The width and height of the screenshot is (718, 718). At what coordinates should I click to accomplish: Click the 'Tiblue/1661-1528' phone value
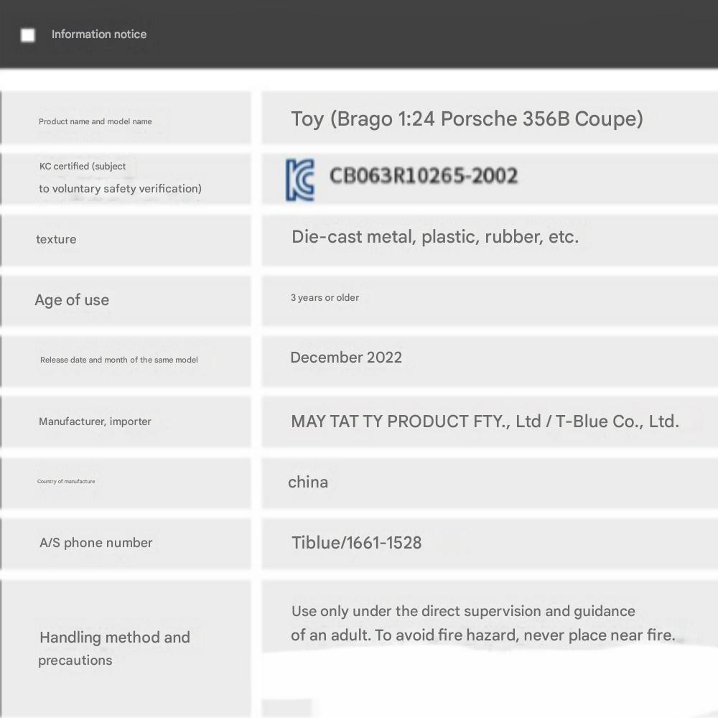[356, 543]
